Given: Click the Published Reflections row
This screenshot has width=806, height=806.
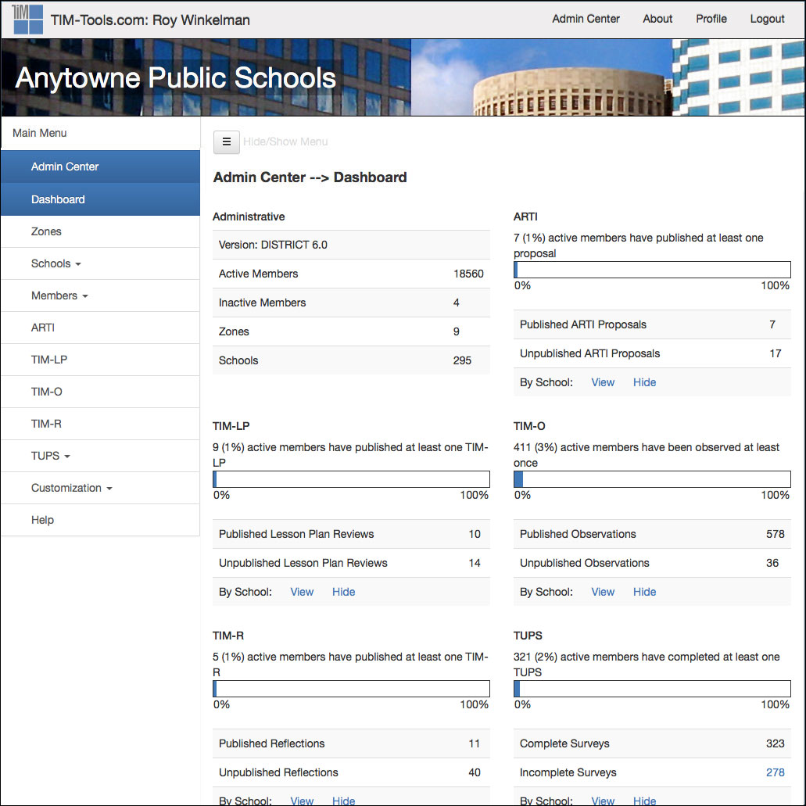Looking at the screenshot, I should point(351,743).
